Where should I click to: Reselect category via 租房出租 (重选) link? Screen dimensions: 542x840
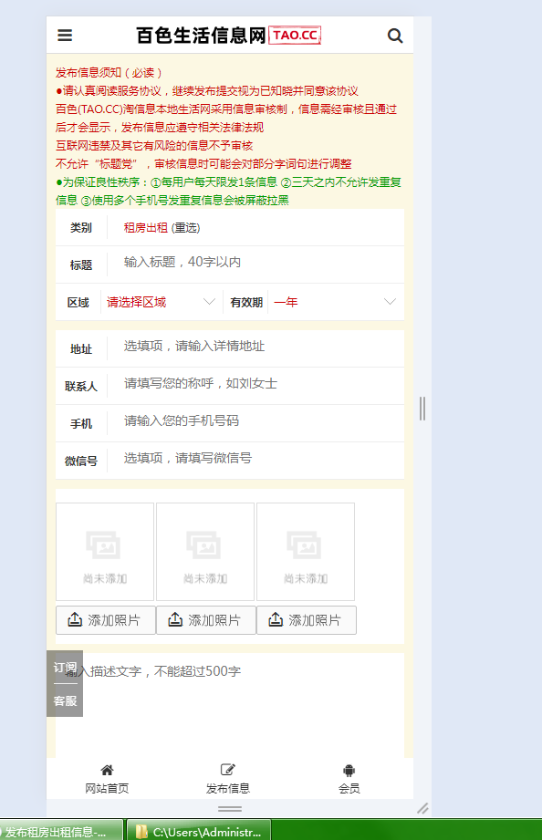click(x=162, y=228)
